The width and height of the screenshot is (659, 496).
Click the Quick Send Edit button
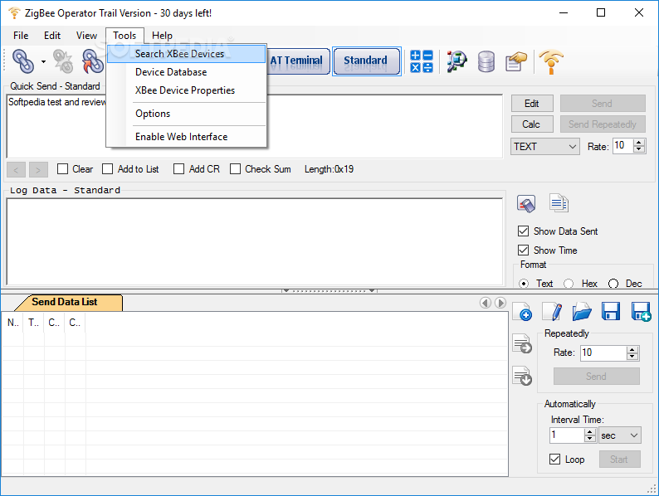pos(532,104)
